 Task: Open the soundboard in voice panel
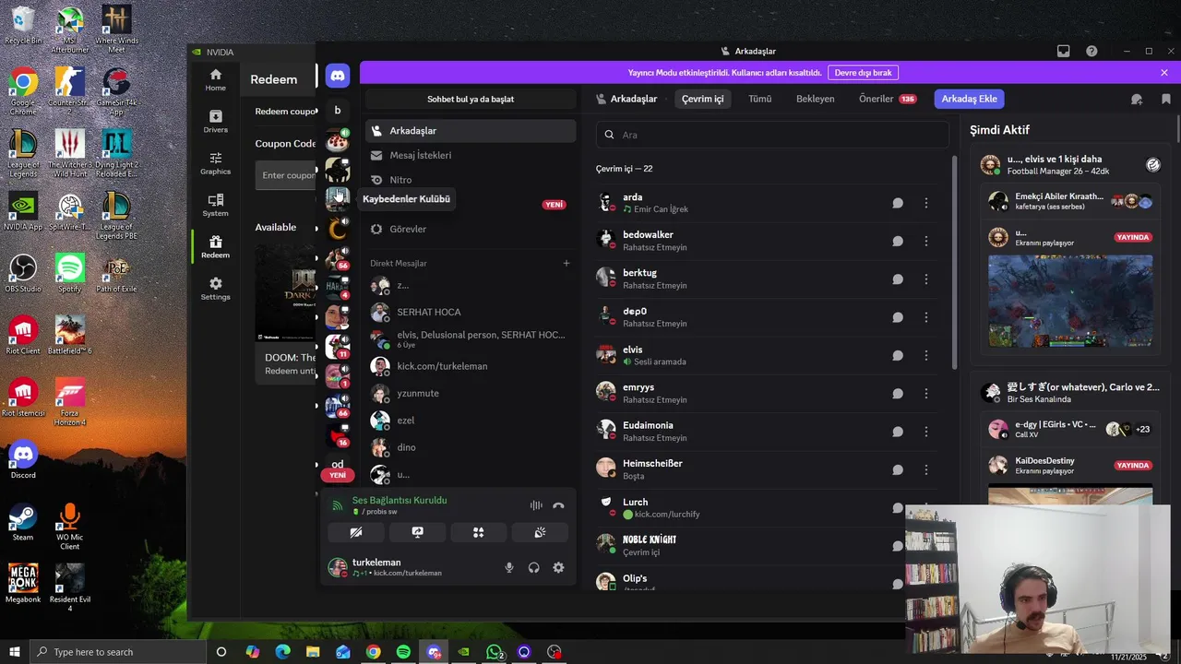540,532
